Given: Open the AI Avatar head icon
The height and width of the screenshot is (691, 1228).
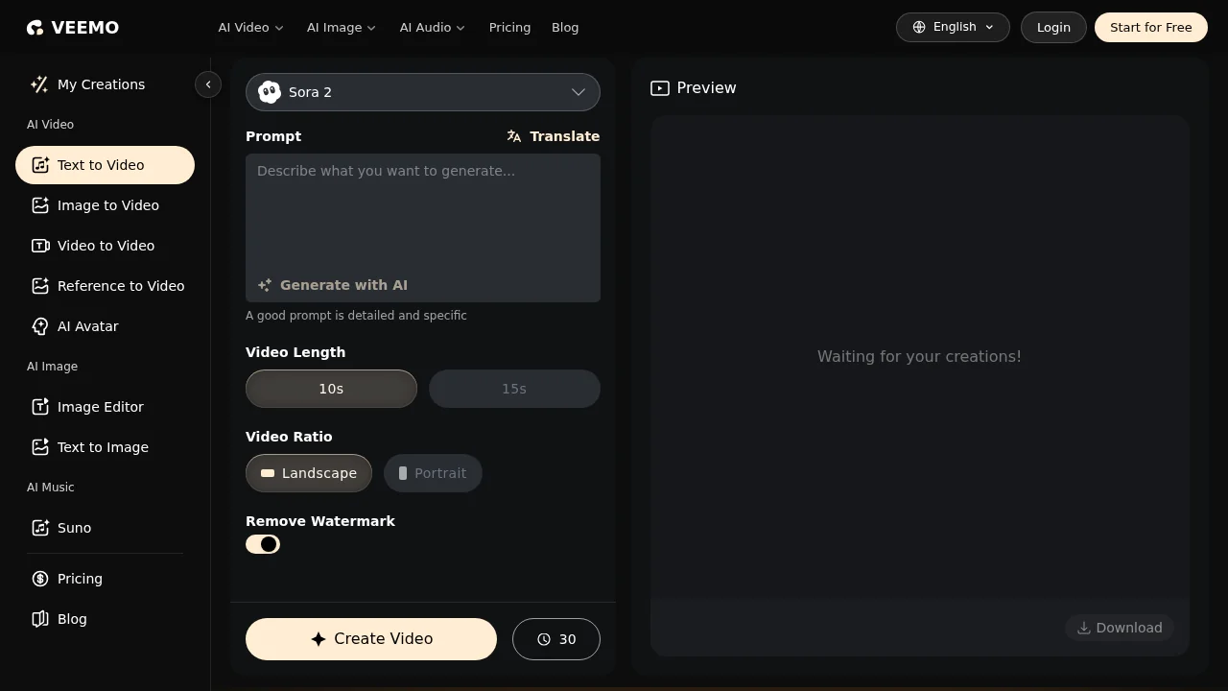Looking at the screenshot, I should (40, 326).
